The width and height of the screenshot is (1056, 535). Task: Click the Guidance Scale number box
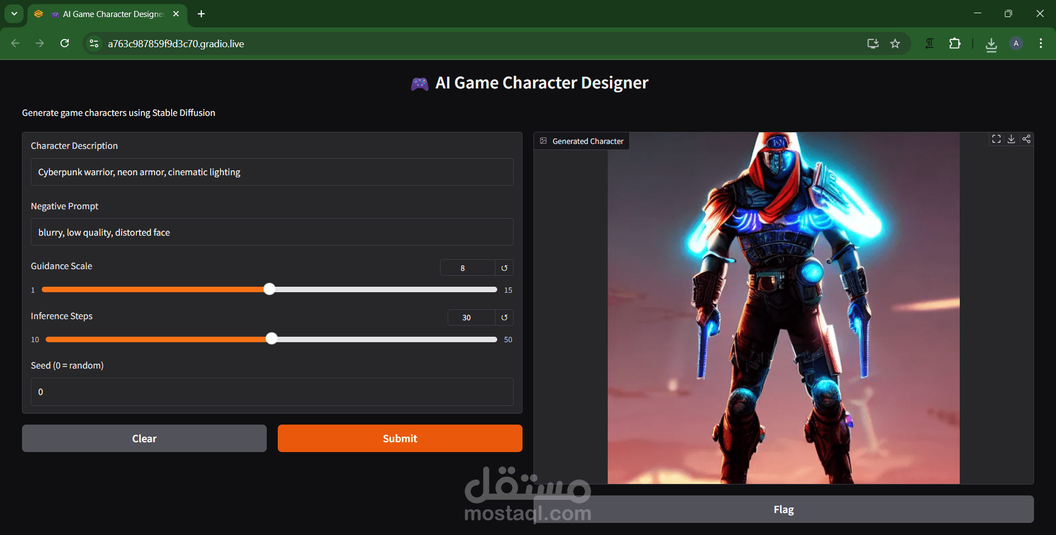point(468,268)
